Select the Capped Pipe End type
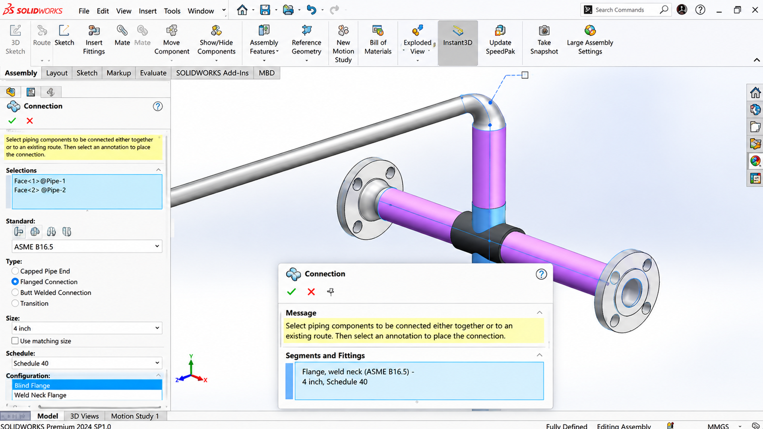This screenshot has height=429, width=763. 15,271
